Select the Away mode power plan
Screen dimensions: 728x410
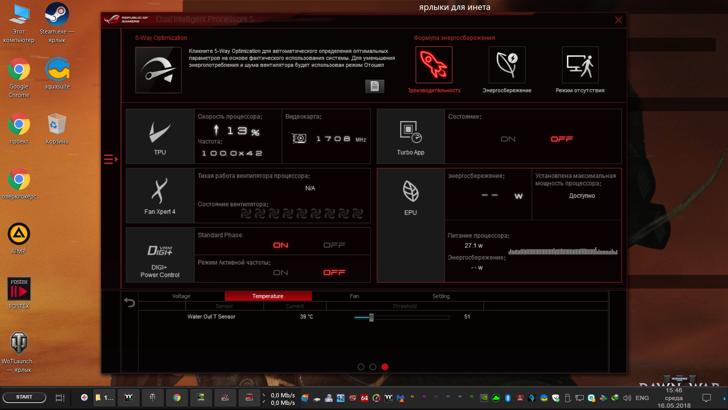(x=580, y=65)
